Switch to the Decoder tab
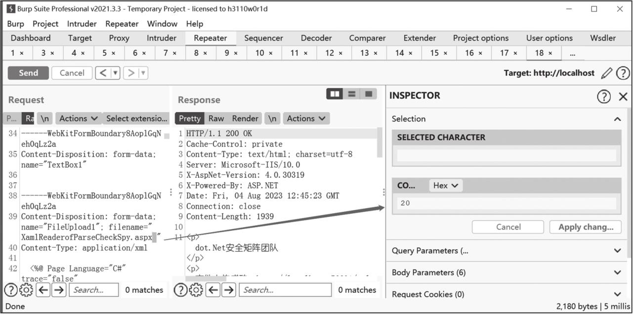633x314 pixels. point(316,38)
